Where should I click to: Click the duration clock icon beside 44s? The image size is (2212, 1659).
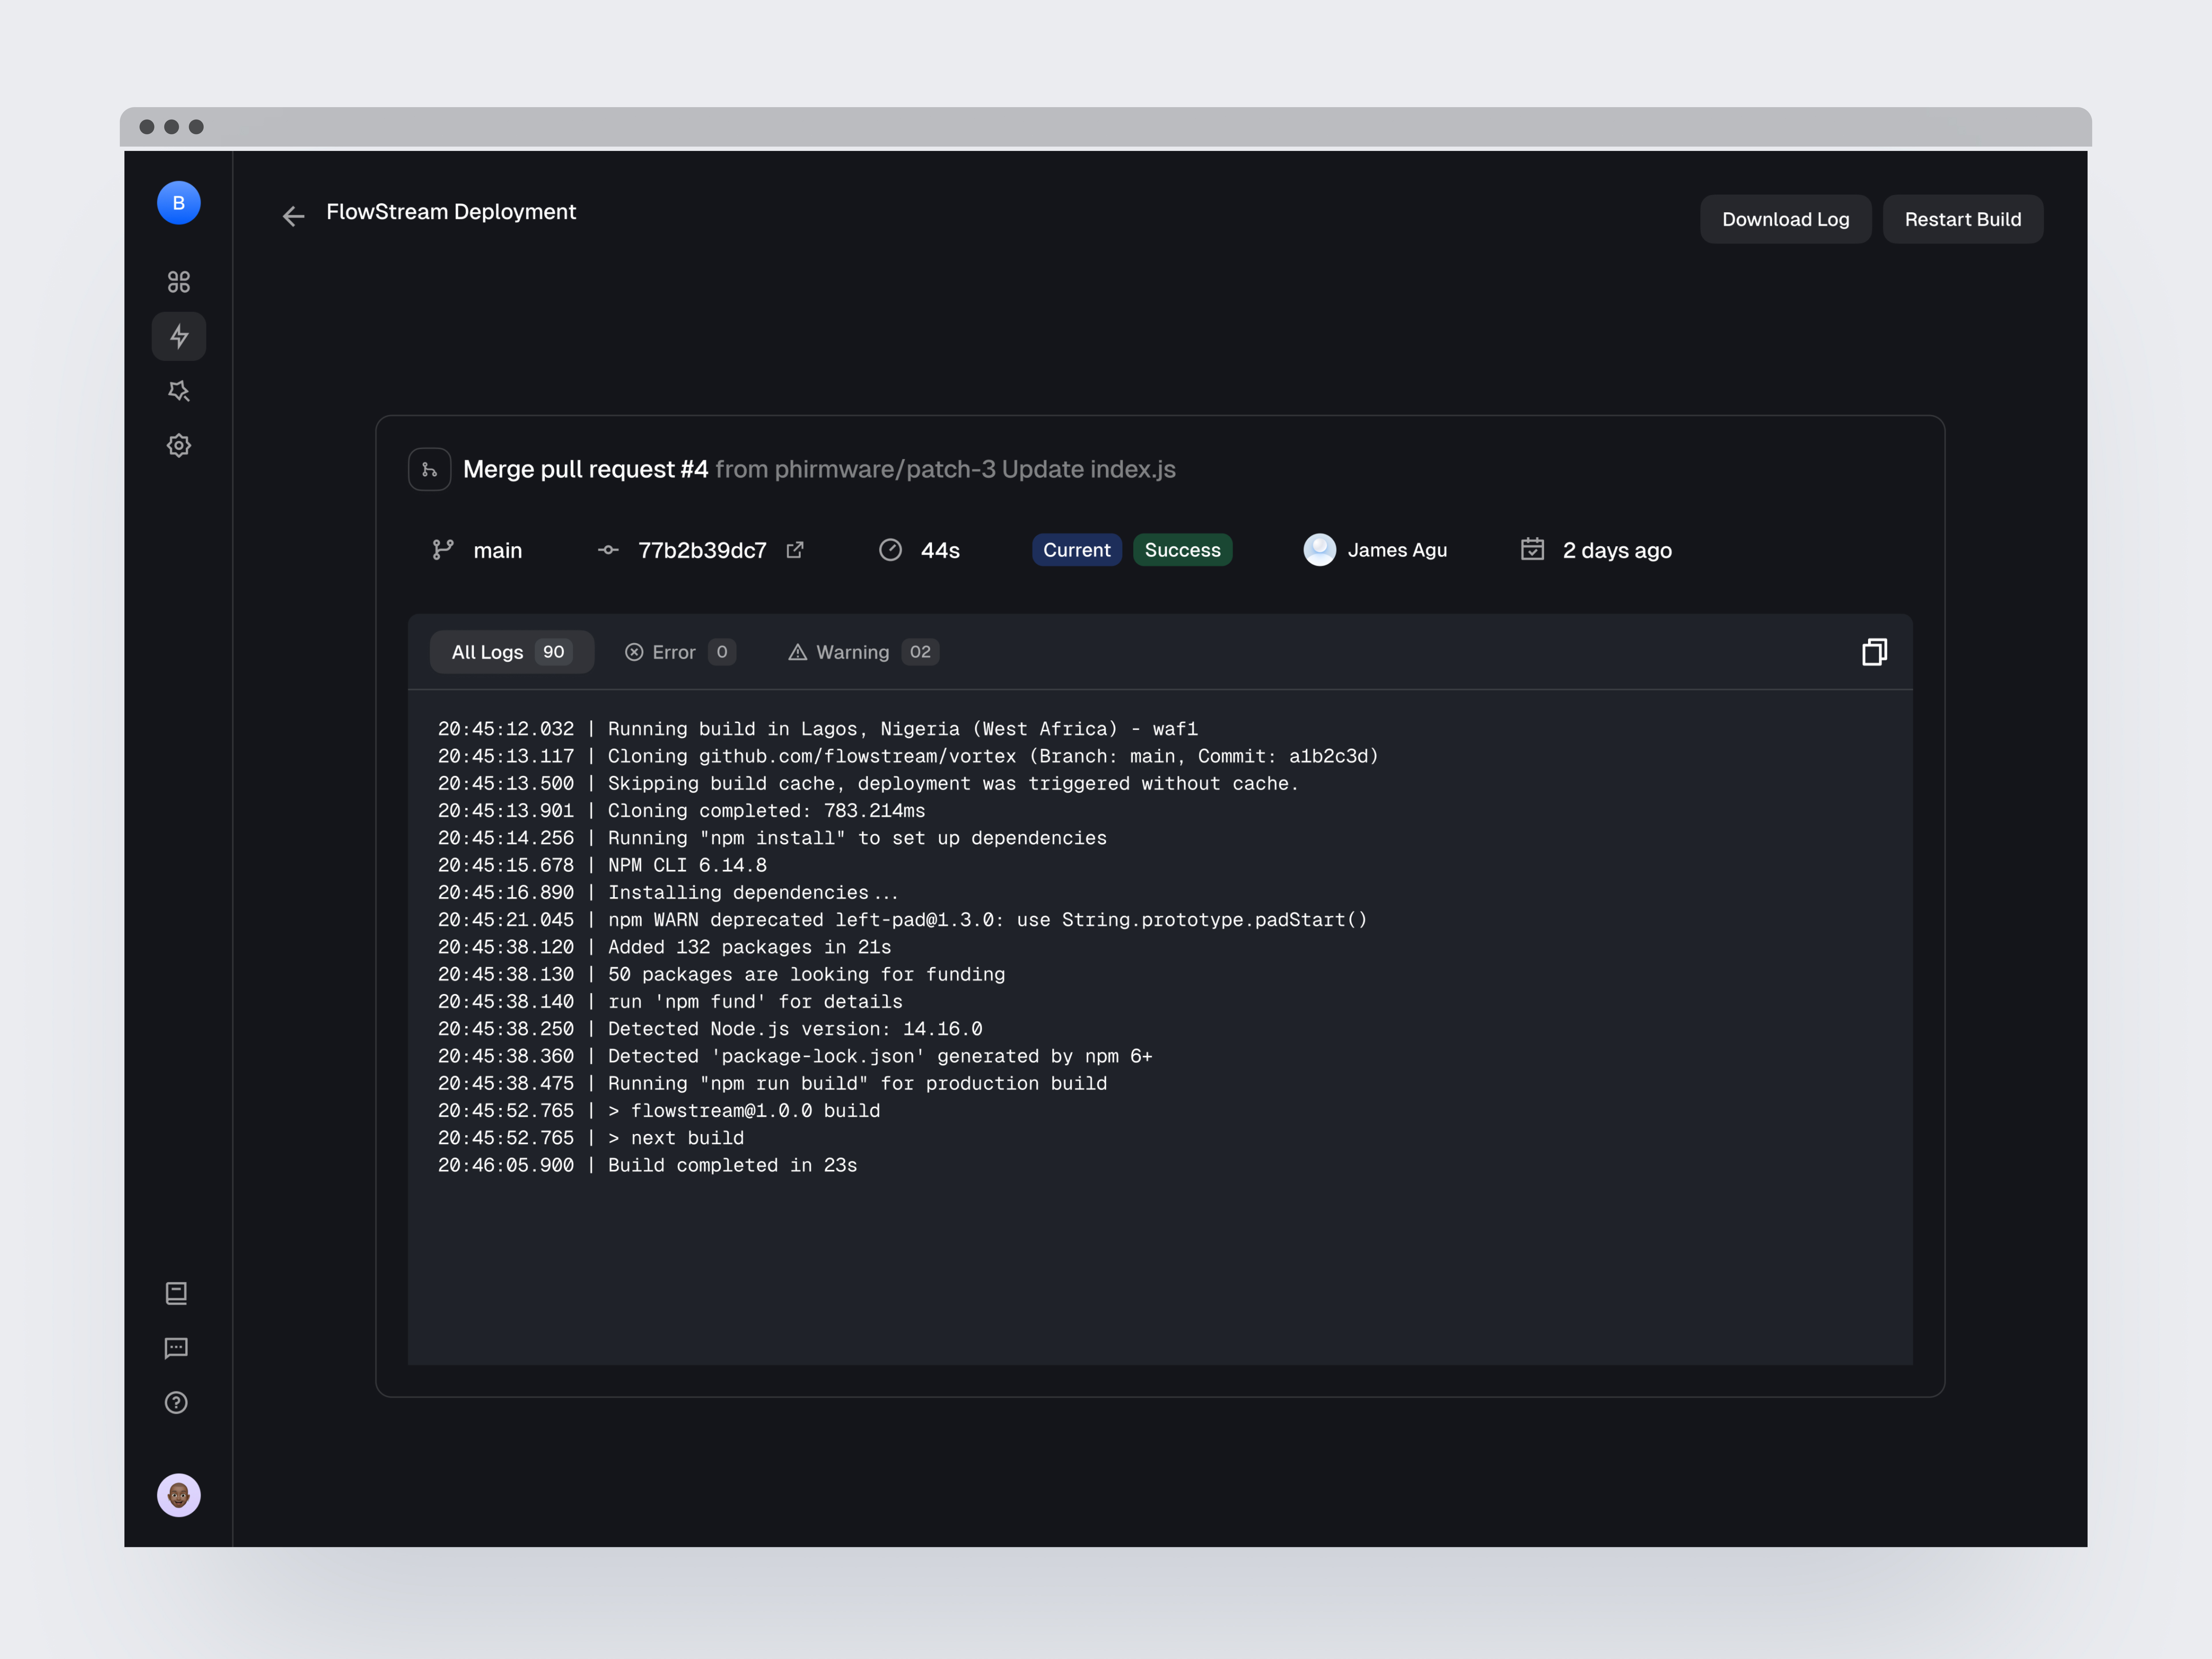point(890,550)
